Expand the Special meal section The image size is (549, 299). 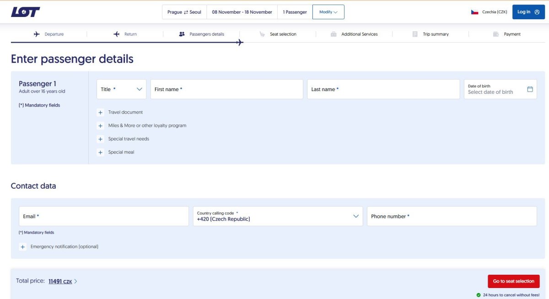pos(101,152)
